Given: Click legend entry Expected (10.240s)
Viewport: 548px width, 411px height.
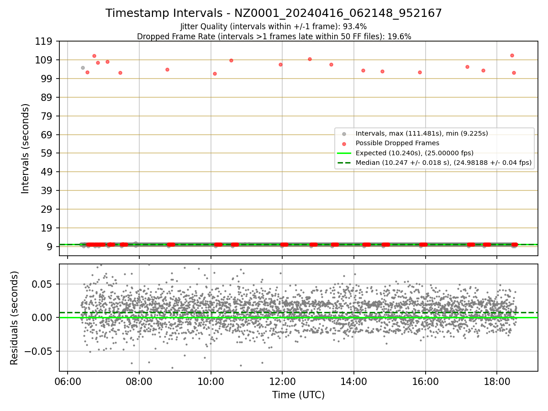Looking at the screenshot, I should pos(414,153).
